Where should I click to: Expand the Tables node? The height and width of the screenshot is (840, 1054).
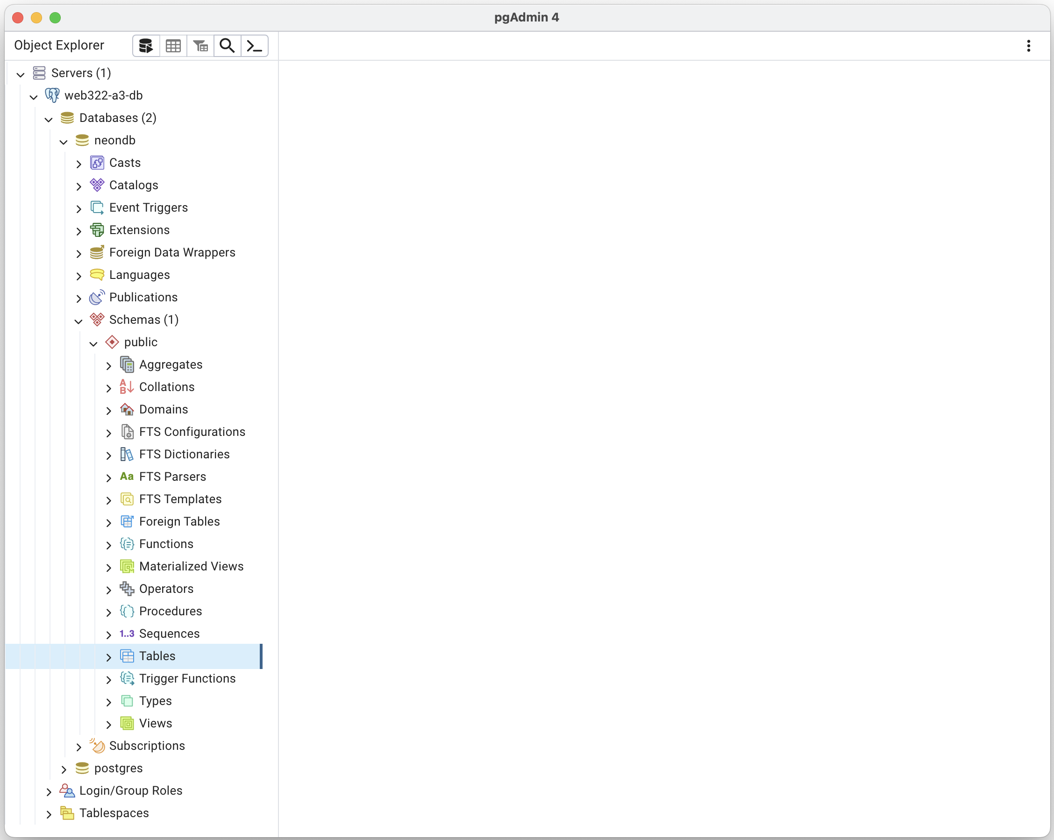click(108, 657)
